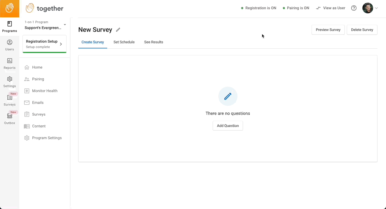Open Users in the left rail
386x209 pixels.
pyautogui.click(x=10, y=45)
